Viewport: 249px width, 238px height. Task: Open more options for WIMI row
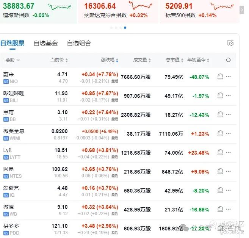point(229,133)
